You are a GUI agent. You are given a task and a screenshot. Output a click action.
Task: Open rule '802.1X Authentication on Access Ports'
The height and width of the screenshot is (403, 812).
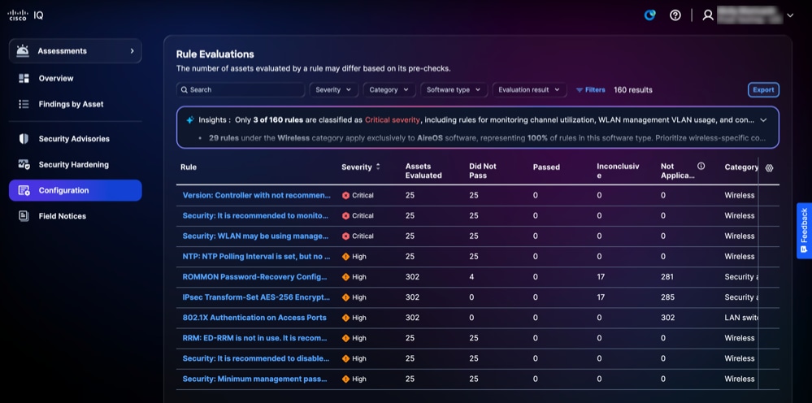[x=254, y=318]
